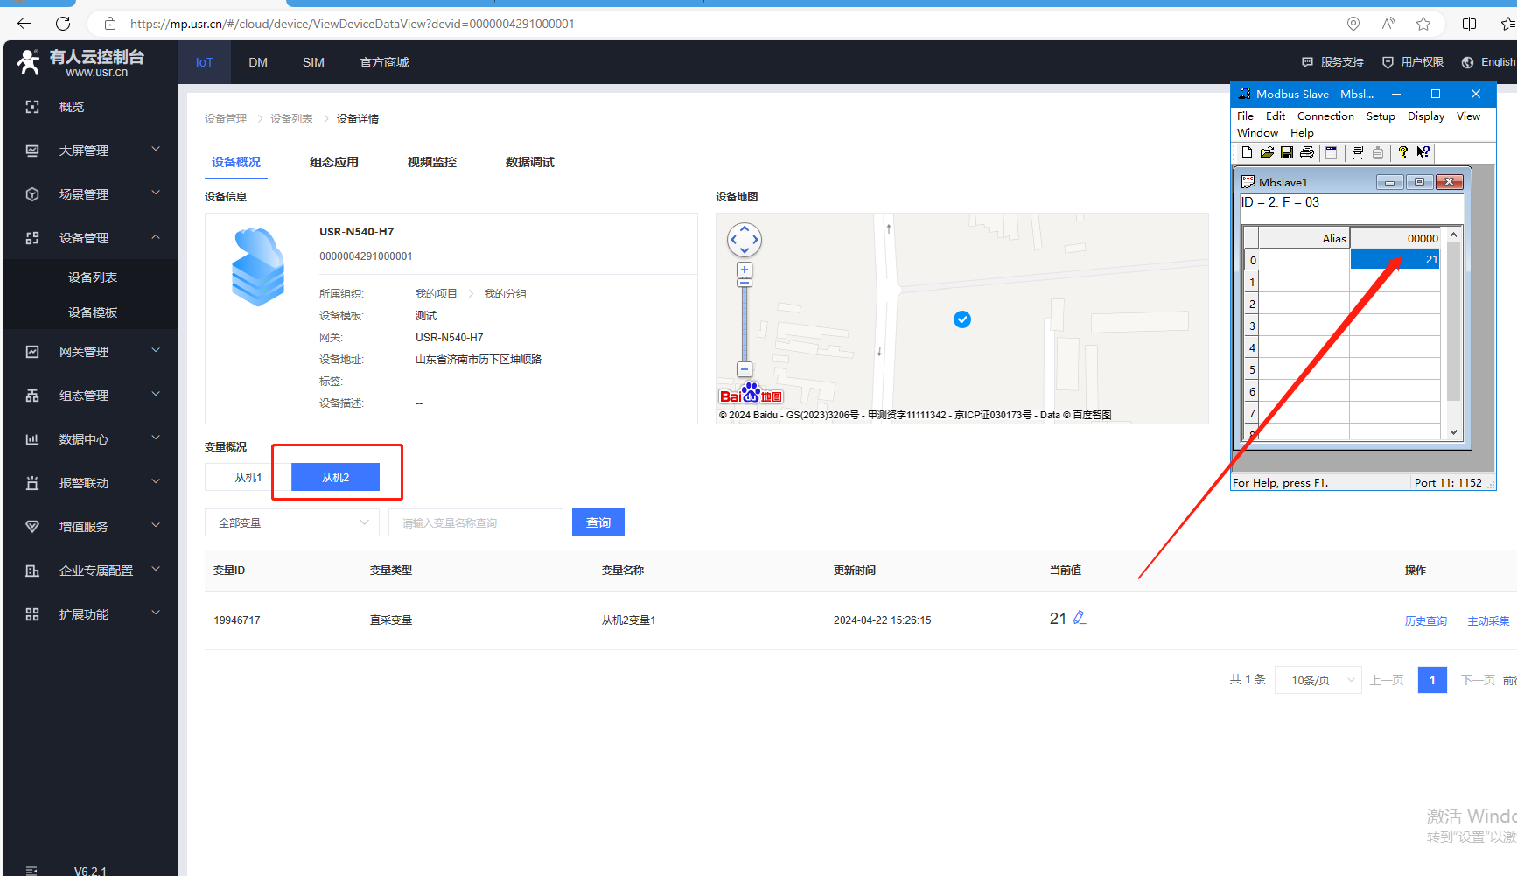This screenshot has height=876, width=1517.
Task: Open the 全部变量 variable filter dropdown
Action: pos(292,522)
